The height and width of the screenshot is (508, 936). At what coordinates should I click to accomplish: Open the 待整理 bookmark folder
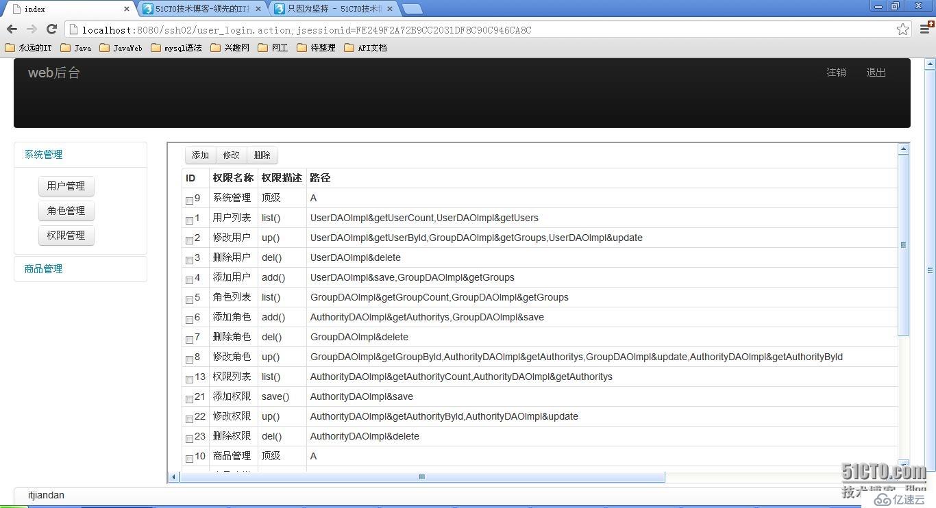(316, 48)
